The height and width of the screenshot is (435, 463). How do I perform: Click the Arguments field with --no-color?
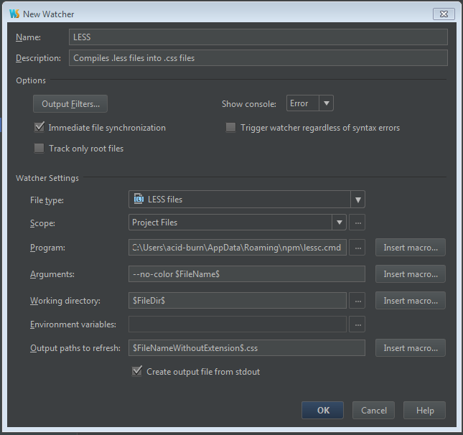247,274
